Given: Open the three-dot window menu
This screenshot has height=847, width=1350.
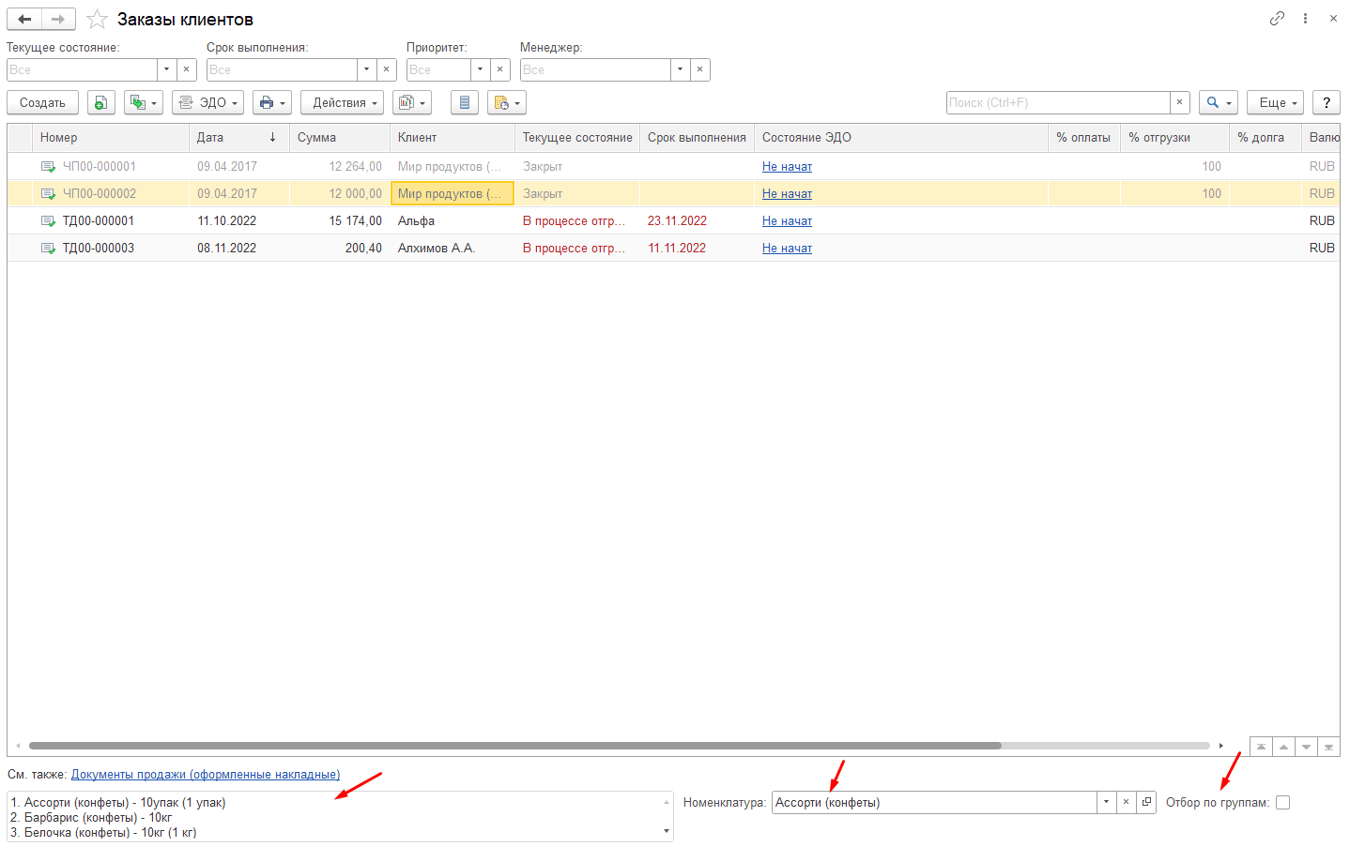Looking at the screenshot, I should point(1305,18).
